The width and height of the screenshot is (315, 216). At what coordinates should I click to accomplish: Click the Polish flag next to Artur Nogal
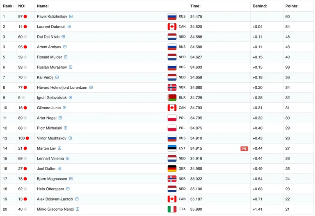pos(172,118)
